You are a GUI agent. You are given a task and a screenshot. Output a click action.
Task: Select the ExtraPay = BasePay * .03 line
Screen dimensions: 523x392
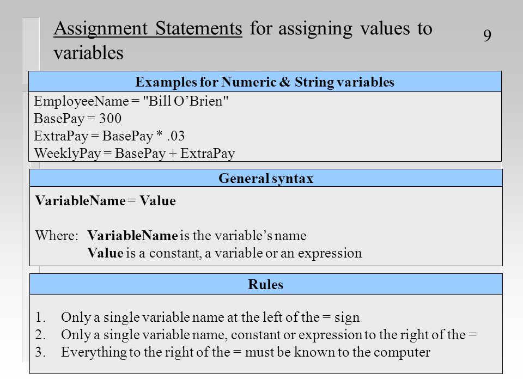(x=109, y=136)
